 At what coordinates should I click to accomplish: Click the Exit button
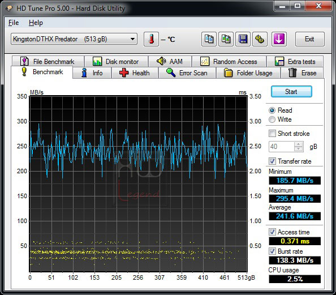(x=309, y=39)
